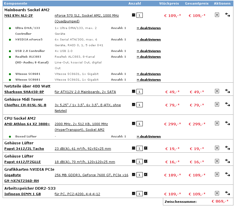Deactivate the Ultra DMA/133 Controller
Viewport: 234px width, 208px height.
pyautogui.click(x=149, y=28)
